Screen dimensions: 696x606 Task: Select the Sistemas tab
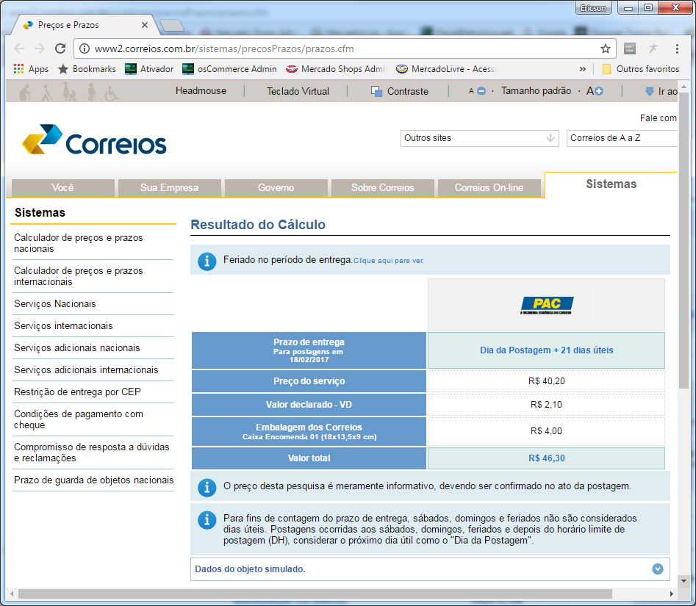(x=611, y=184)
